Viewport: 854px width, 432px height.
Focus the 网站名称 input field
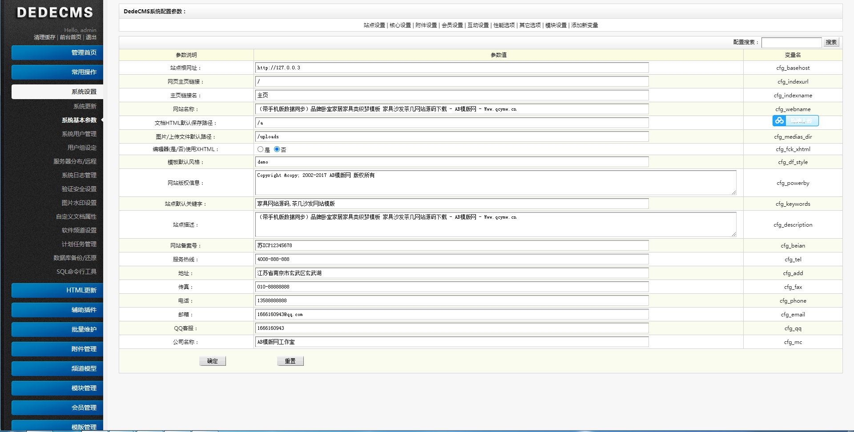tap(452, 109)
